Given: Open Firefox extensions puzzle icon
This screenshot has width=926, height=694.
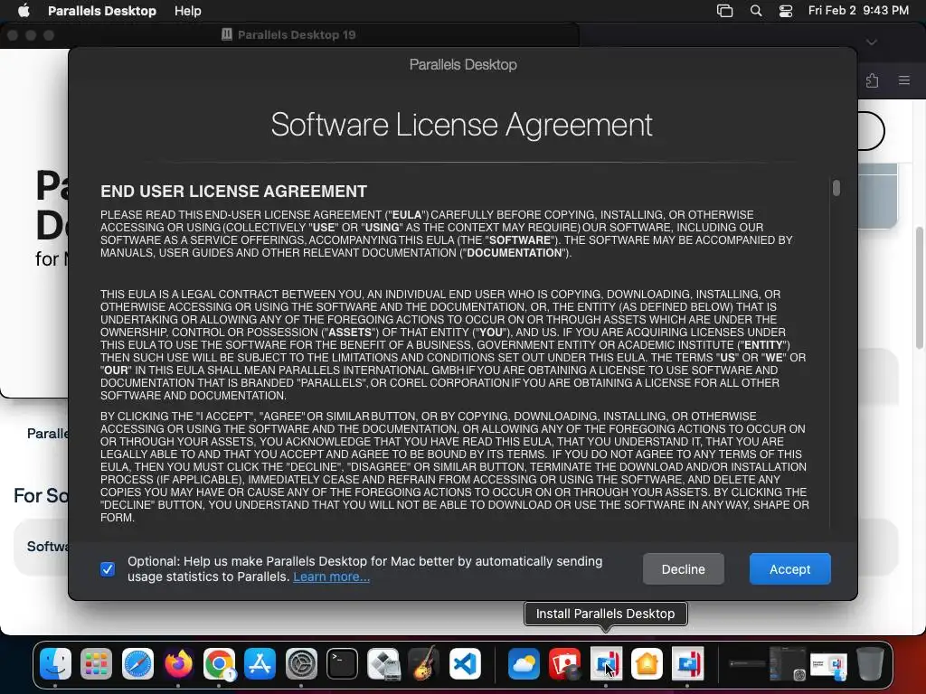Looking at the screenshot, I should coord(873,80).
